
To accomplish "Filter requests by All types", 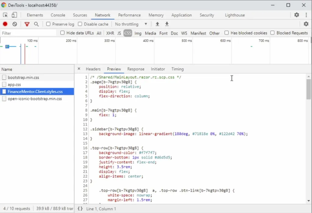I will pyautogui.click(x=99, y=33).
